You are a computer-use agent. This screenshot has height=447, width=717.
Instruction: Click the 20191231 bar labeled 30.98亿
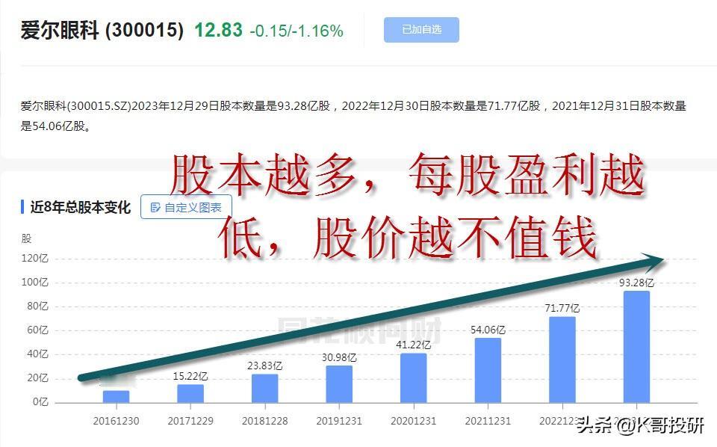339,384
